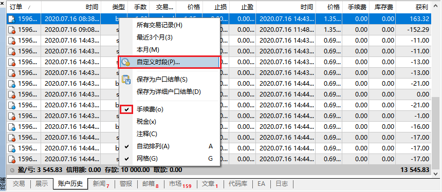Enable the 注释(C) column option
This screenshot has width=442, height=192.
tap(170, 134)
